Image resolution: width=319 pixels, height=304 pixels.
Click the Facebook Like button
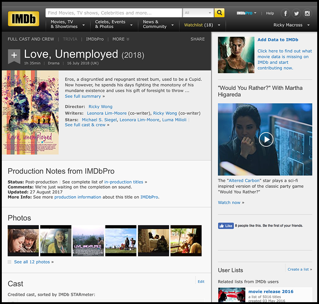point(226,226)
